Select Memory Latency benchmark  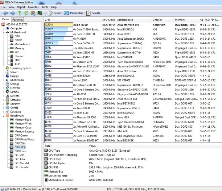[x=24, y=131]
